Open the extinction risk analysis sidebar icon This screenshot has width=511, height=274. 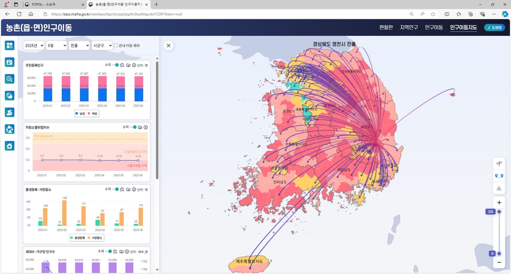point(10,79)
